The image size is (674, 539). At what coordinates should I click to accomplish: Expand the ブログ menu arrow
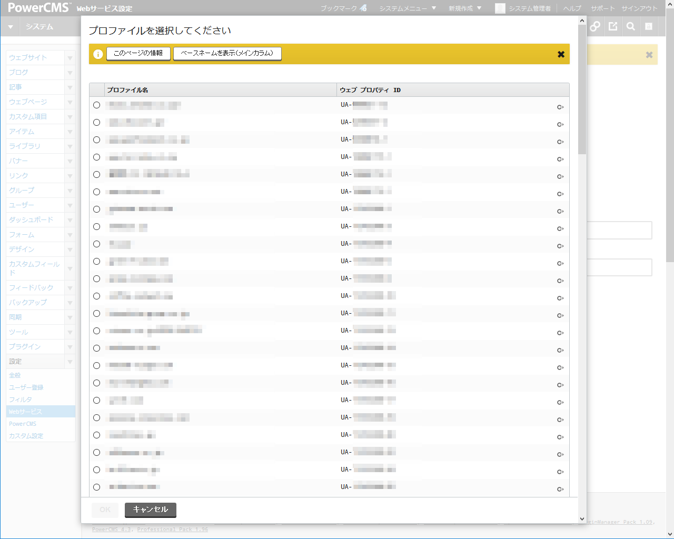pyautogui.click(x=70, y=73)
